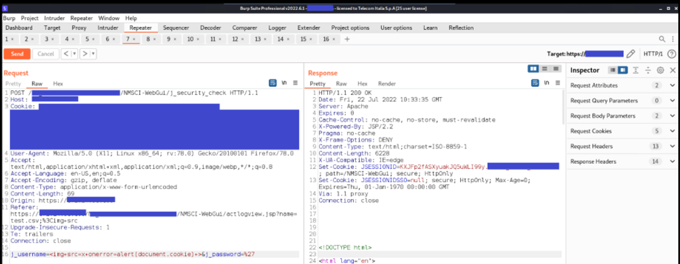Open the Help menu

coord(131,18)
